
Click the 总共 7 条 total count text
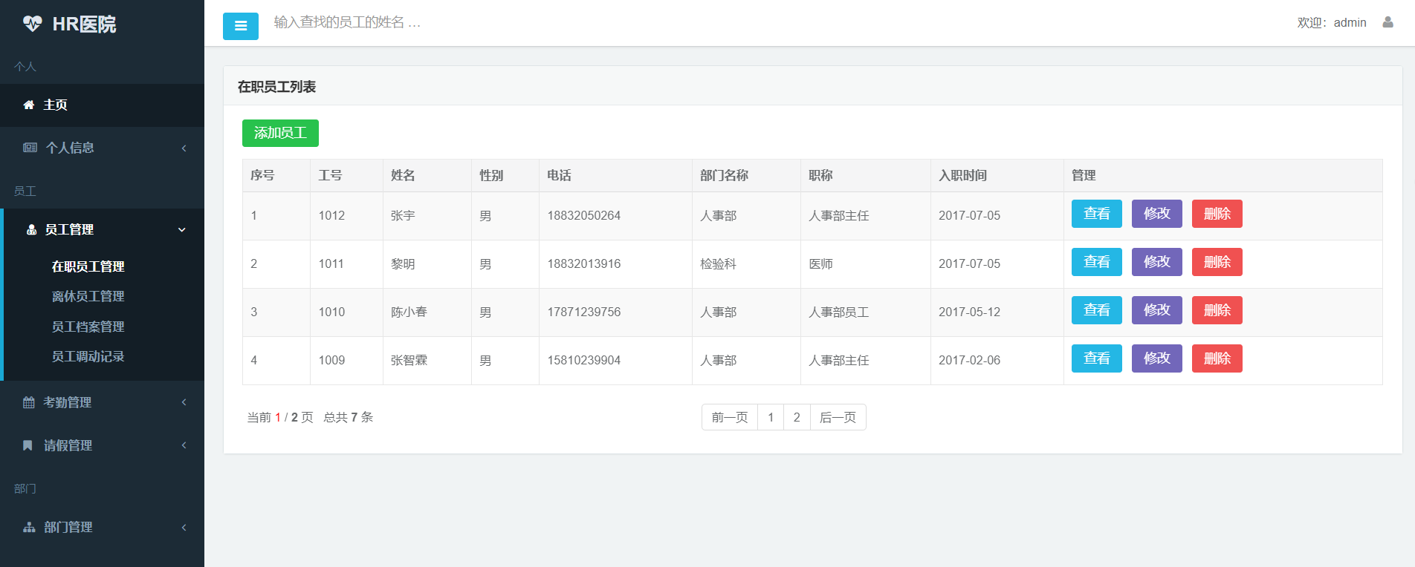pos(348,417)
